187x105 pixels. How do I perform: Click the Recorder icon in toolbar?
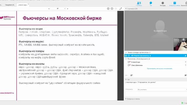(163, 4)
